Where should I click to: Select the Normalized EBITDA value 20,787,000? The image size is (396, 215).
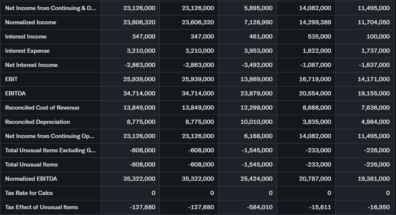315,179
